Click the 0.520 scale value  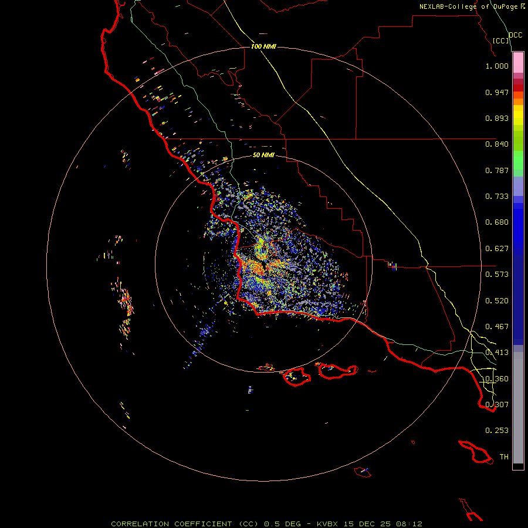click(x=497, y=301)
